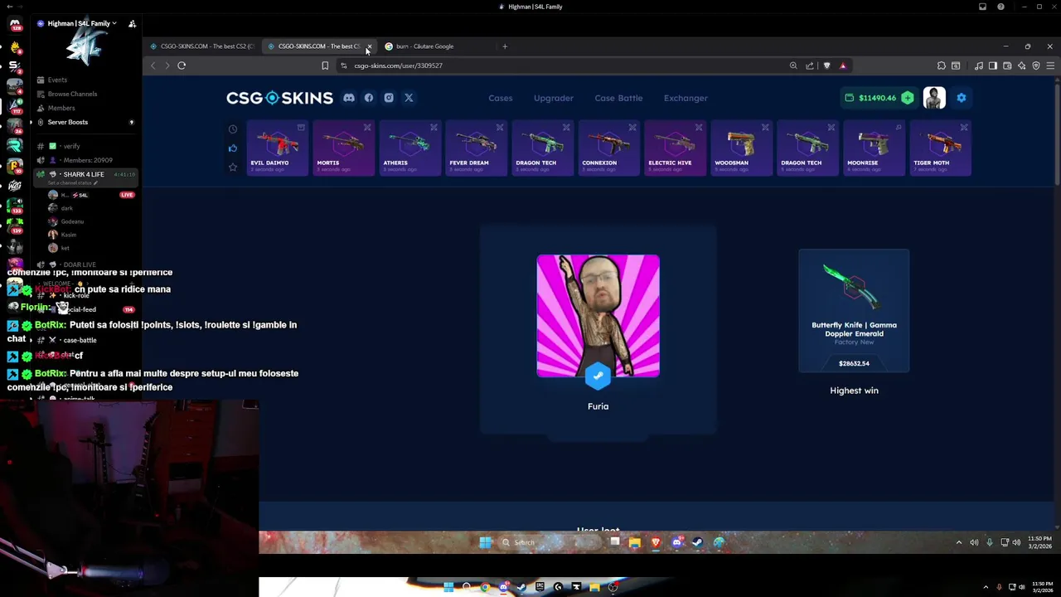Image resolution: width=1061 pixels, height=597 pixels.
Task: Open the CSGO-SKINS Facebook icon
Action: [x=369, y=98]
